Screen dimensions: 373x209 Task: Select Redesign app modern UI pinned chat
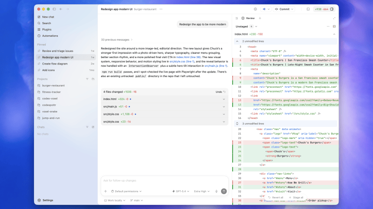tap(66, 57)
